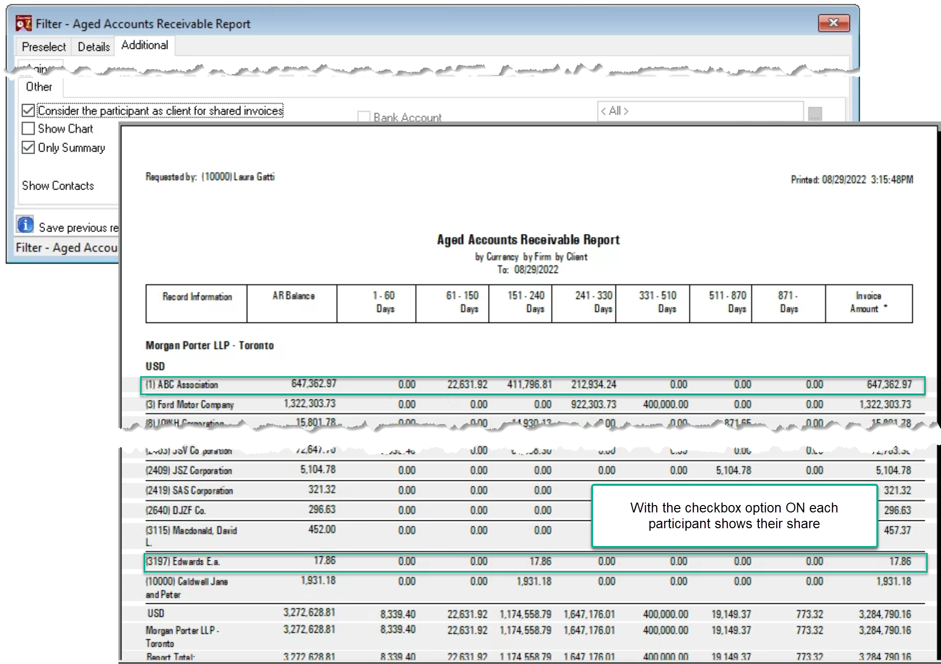Viewport: 941px width, 664px height.
Task: Click the < All > bank account field
Action: pos(700,111)
